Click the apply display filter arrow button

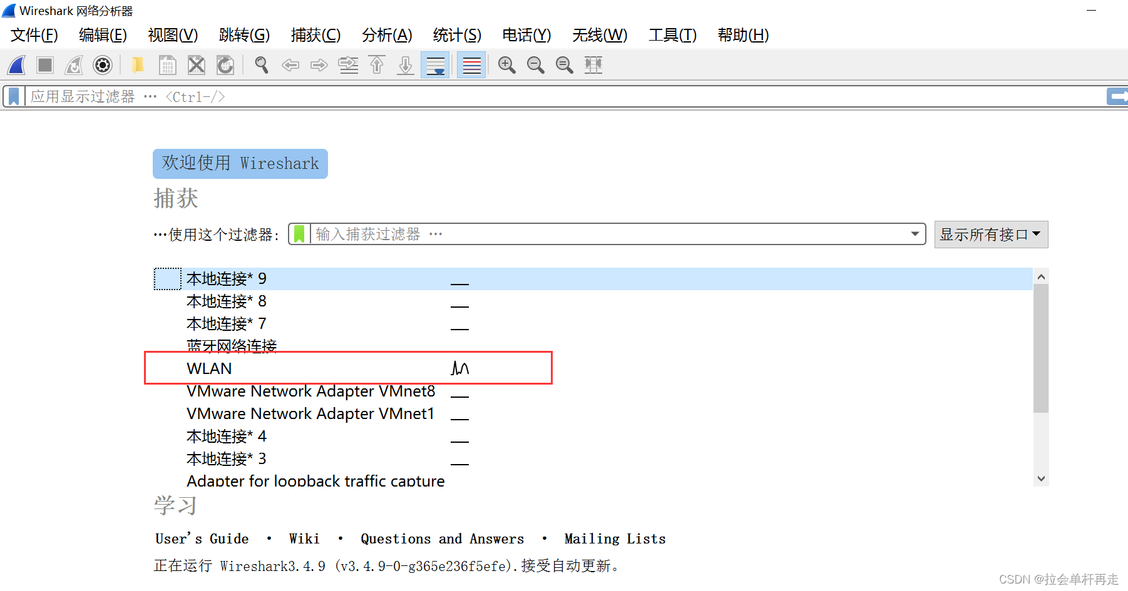click(x=1117, y=96)
